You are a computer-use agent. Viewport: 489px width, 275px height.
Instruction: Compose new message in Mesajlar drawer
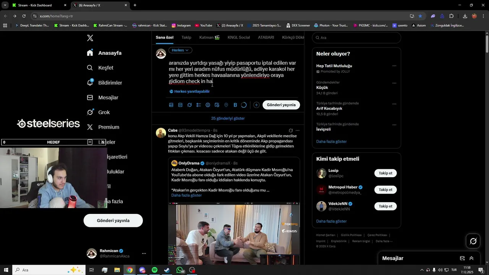[x=462, y=258]
